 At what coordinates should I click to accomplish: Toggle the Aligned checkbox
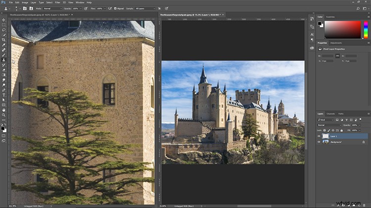coord(115,8)
